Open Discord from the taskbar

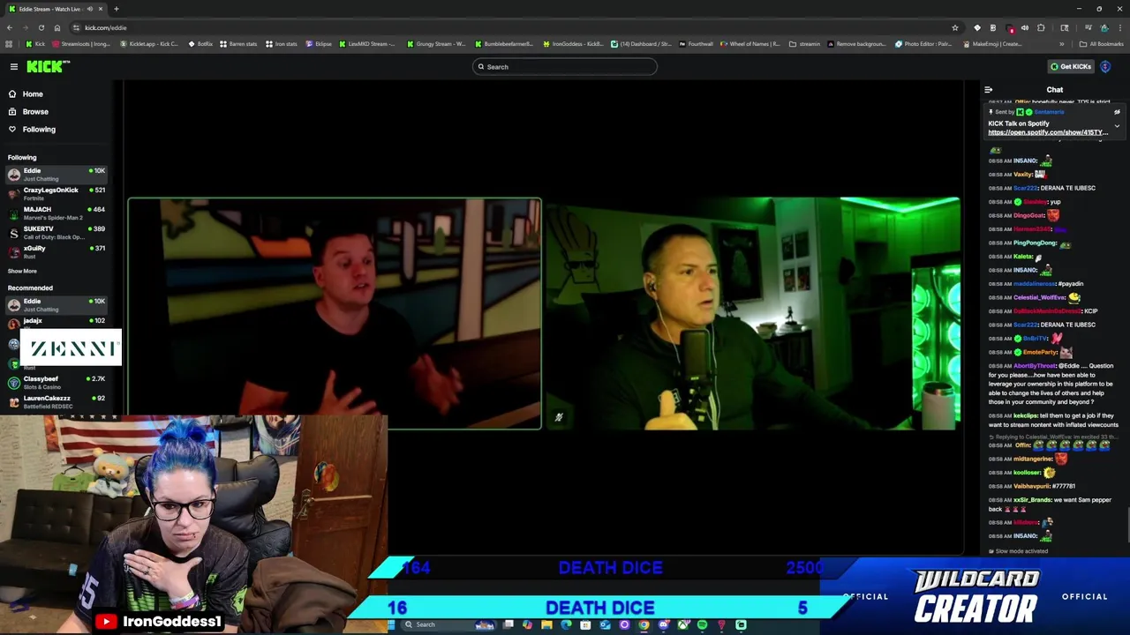click(x=663, y=625)
